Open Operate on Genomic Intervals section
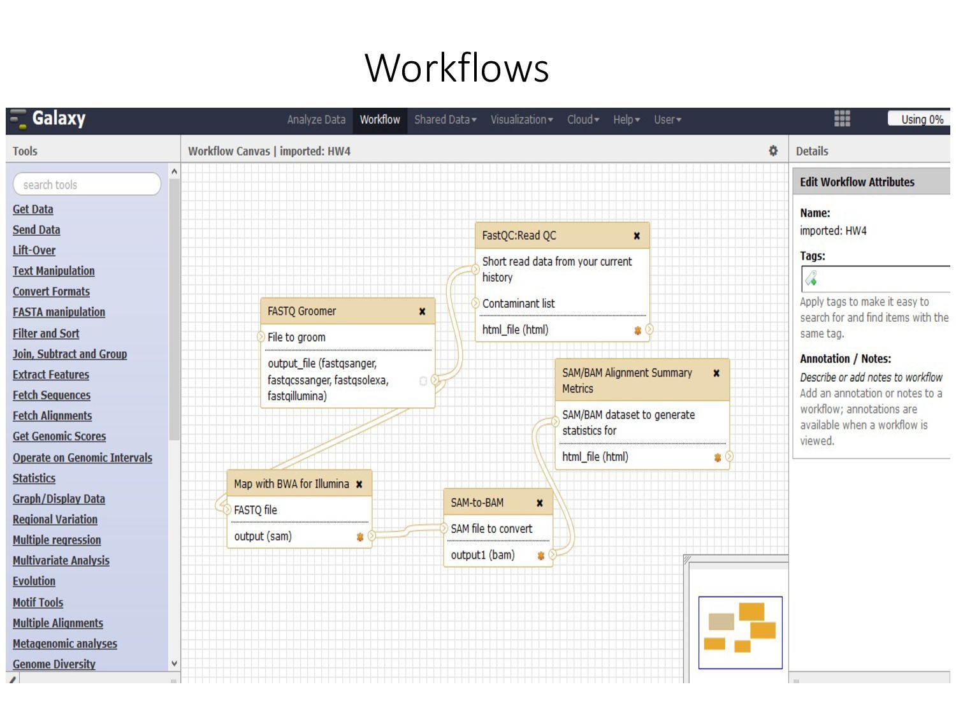 [83, 458]
